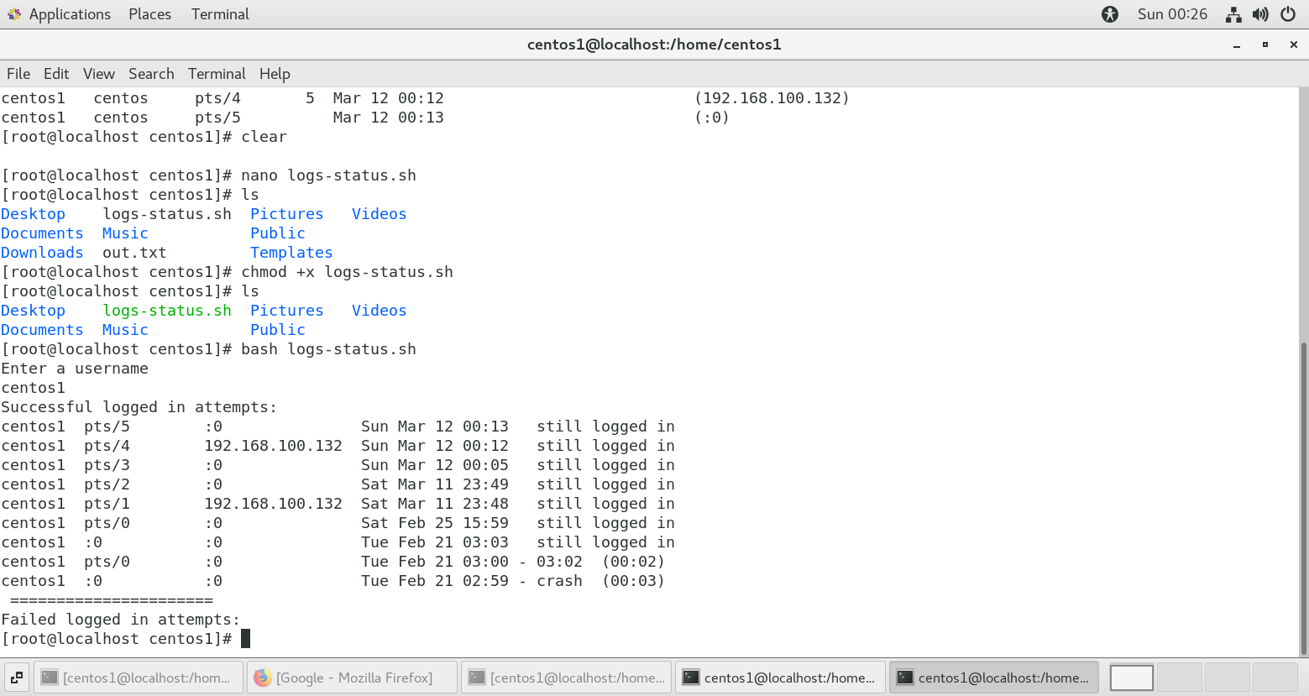
Task: Select the third workspace in switcher
Action: coord(1228,678)
